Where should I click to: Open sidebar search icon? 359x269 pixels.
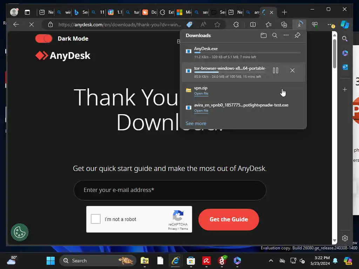click(x=345, y=39)
